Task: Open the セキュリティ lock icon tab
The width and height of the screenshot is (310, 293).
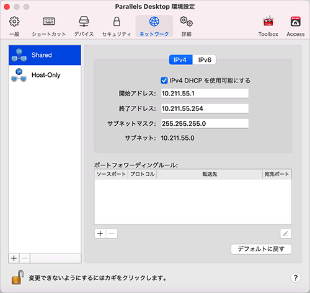Action: click(x=117, y=27)
